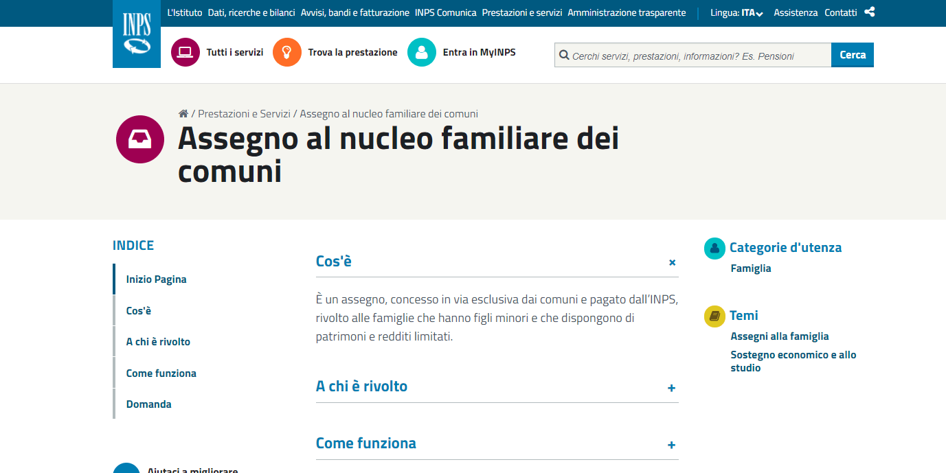Screen dimensions: 946x473
Task: Click the inbox tray page title icon
Action: click(140, 139)
